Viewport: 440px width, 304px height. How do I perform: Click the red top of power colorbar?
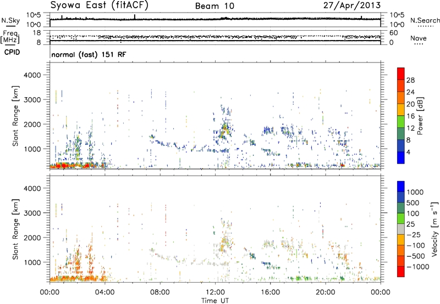401,74
